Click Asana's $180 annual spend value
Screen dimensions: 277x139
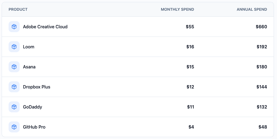tap(262, 67)
